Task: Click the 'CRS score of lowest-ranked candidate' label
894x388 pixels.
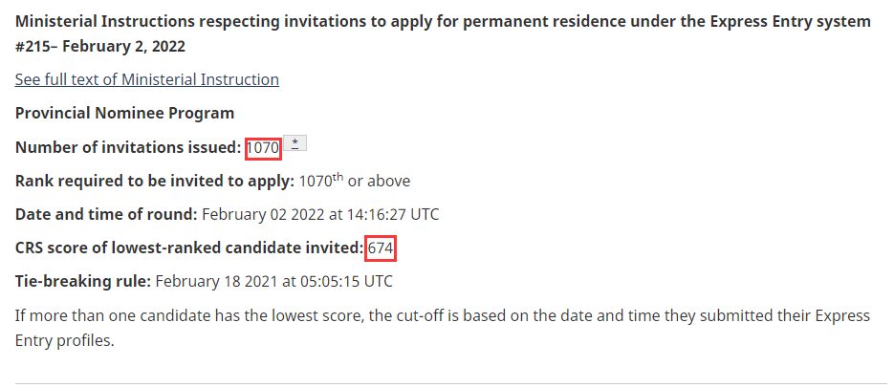Action: [189, 248]
